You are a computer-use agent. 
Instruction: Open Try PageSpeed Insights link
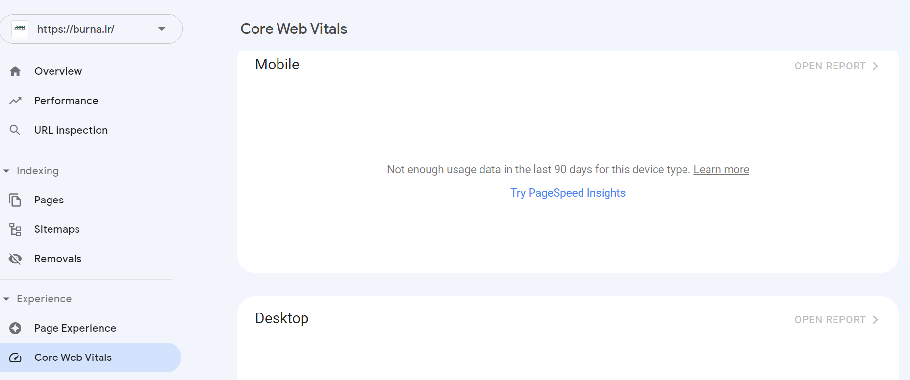(568, 193)
